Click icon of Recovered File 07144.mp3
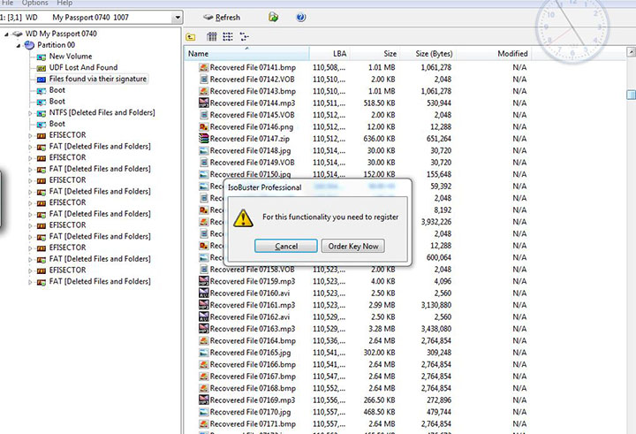This screenshot has width=636, height=434. coord(204,103)
